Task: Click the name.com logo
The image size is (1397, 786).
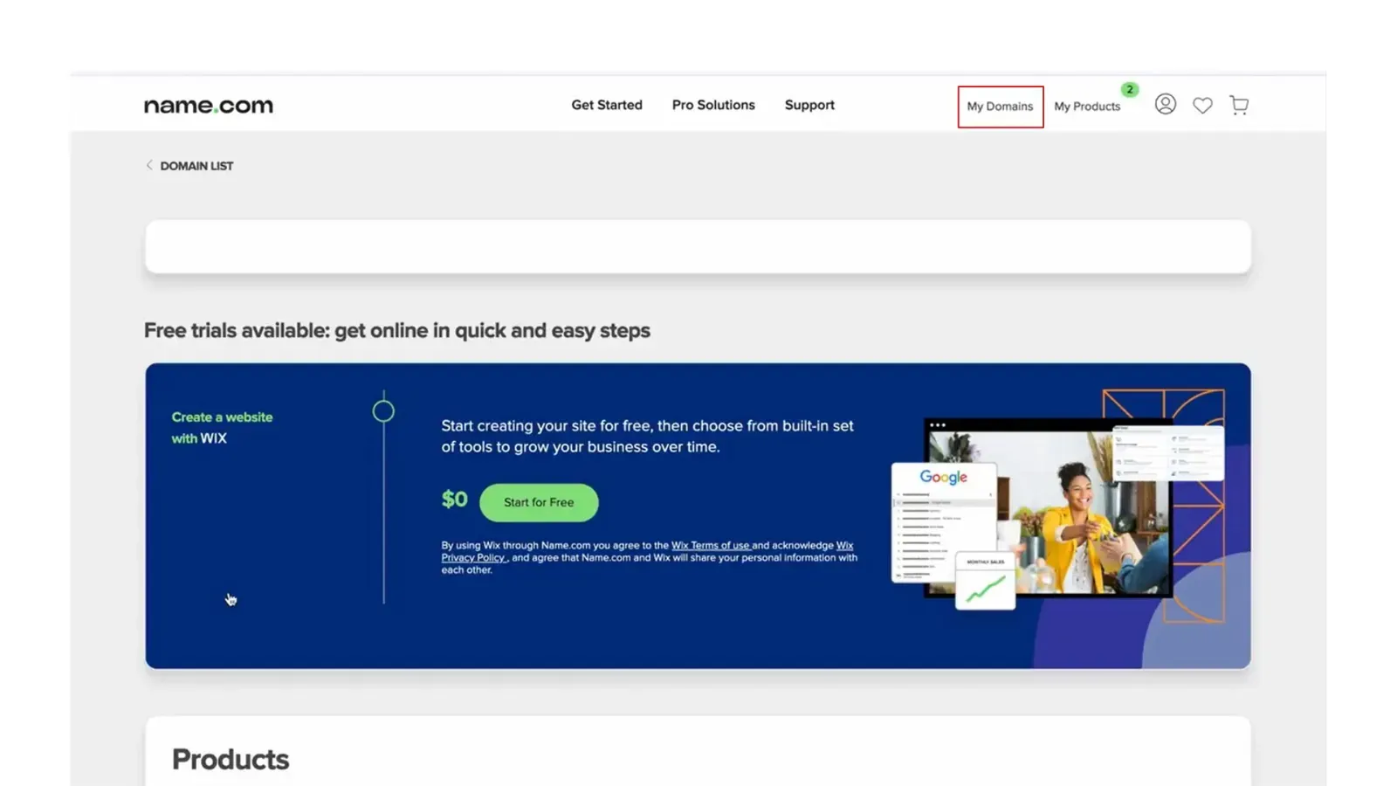Action: (x=209, y=106)
